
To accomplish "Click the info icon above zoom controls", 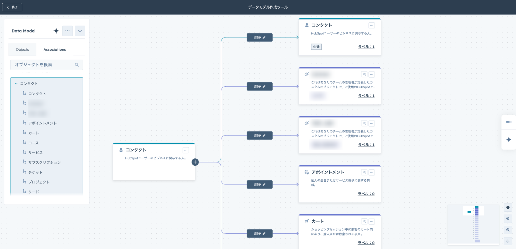I will (x=508, y=207).
